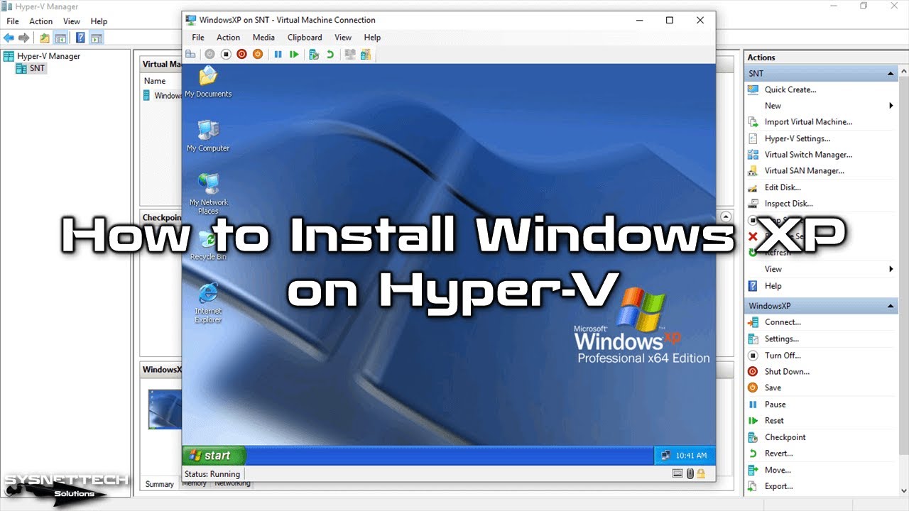Open Help menu in Virtual Machine Connection window
Screen dimensions: 909x511
[x=372, y=38]
